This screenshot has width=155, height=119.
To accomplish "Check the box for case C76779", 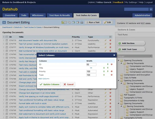I will [7, 51].
